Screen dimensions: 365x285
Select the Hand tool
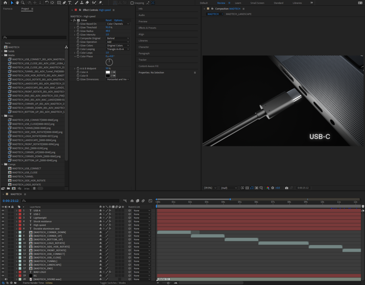pyautogui.click(x=17, y=3)
